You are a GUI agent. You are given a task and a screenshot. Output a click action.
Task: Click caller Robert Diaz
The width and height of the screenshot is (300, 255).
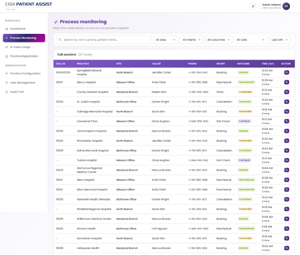point(159,92)
